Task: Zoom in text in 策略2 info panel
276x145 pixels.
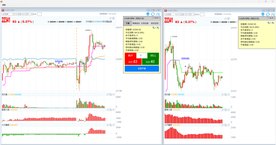Action: click(269, 23)
